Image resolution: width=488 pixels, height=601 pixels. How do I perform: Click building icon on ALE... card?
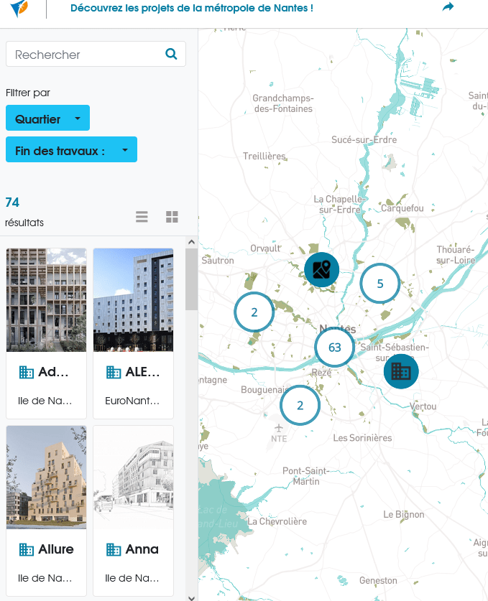114,372
